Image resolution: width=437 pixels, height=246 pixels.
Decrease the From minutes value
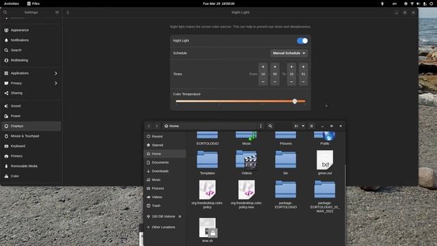[274, 82]
